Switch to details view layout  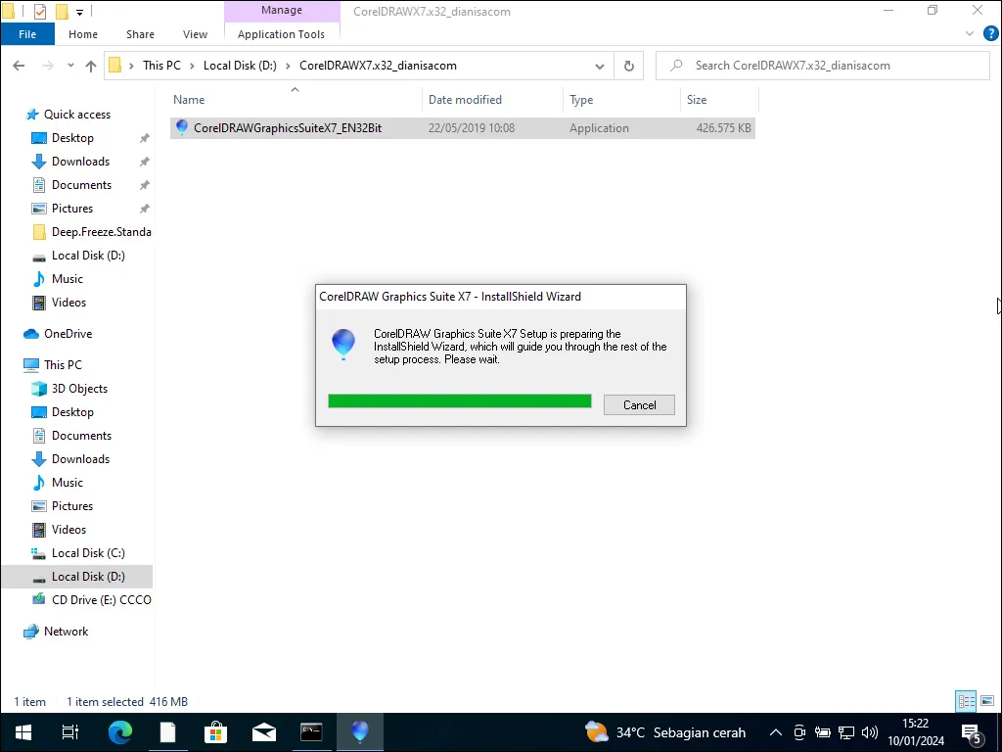[x=966, y=701]
